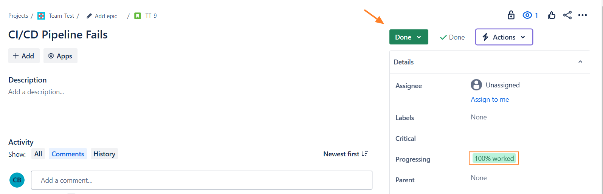Select the Comments activity tab

[x=68, y=154]
